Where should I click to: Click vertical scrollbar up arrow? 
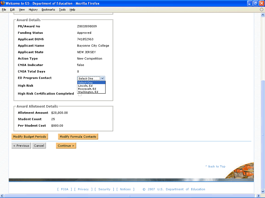click(263, 15)
